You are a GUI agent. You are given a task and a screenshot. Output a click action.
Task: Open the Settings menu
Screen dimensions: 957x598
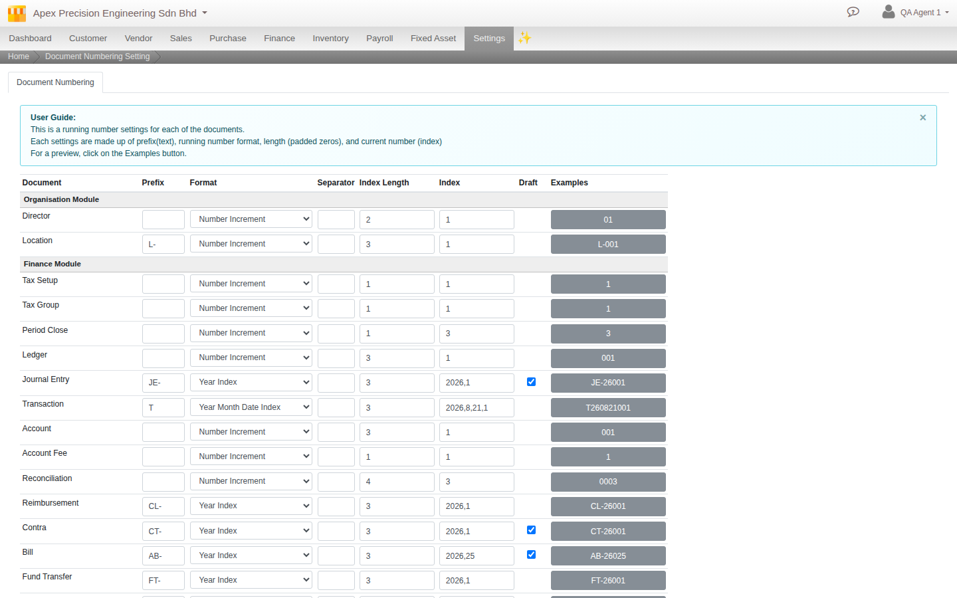[489, 39]
